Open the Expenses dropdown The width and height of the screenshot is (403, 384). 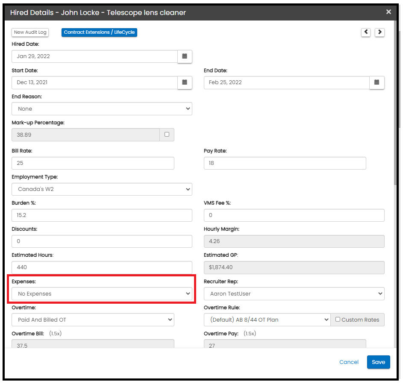pos(102,293)
